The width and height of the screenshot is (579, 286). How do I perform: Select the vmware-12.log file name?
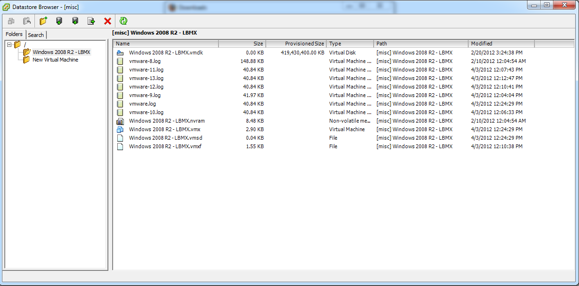click(x=146, y=87)
